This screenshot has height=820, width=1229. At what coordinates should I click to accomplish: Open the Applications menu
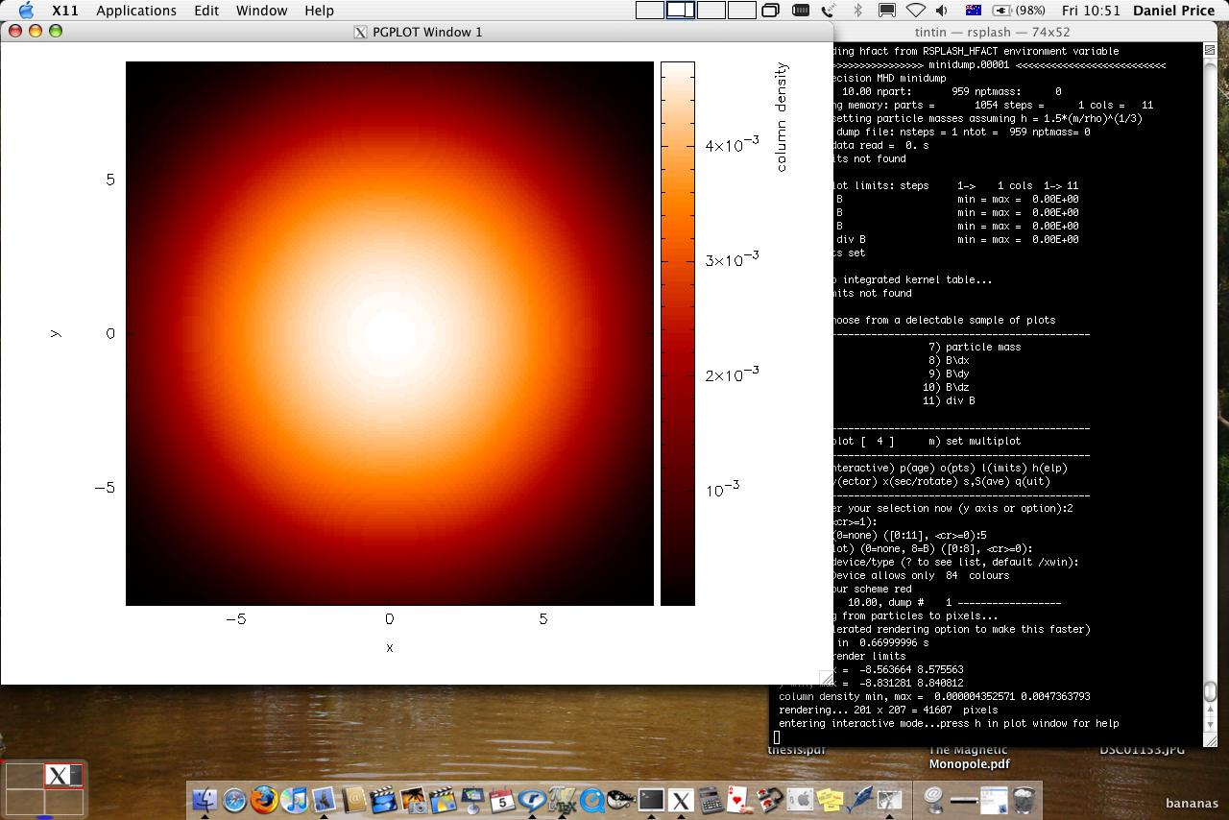(135, 11)
